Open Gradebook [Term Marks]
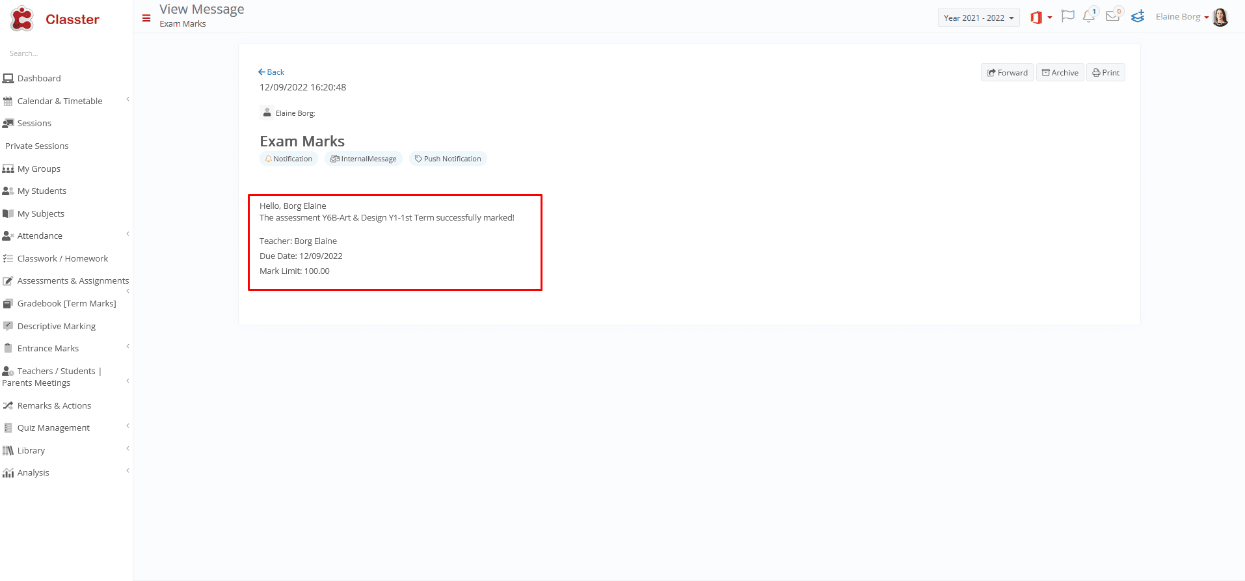This screenshot has width=1245, height=581. tap(66, 304)
